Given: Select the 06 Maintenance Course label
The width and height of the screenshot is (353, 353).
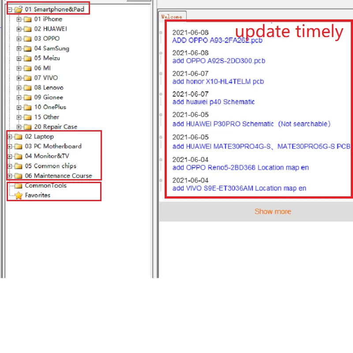Looking at the screenshot, I should tap(59, 176).
